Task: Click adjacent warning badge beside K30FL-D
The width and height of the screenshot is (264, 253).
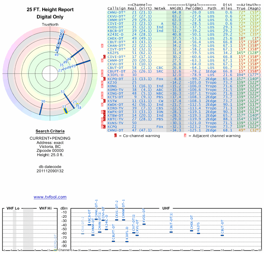Action: pyautogui.click(x=102, y=75)
